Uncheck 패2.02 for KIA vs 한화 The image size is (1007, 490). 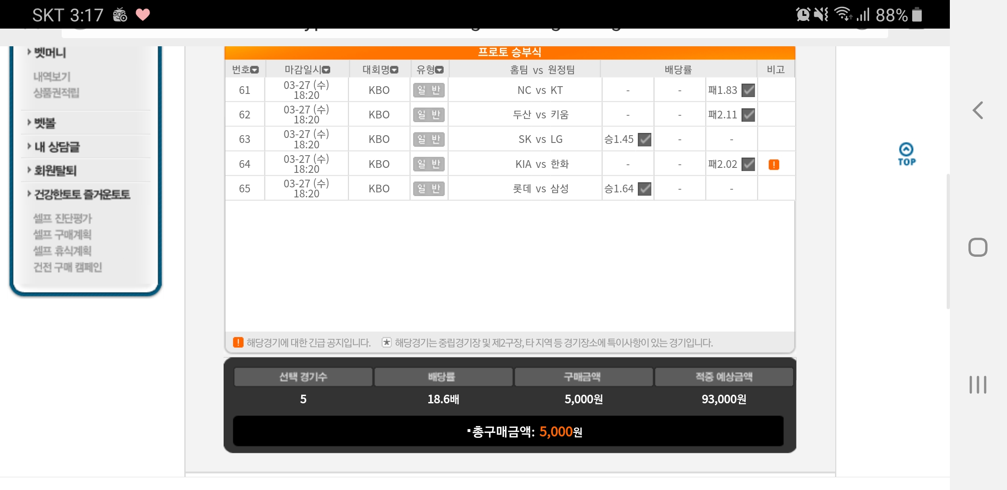pyautogui.click(x=748, y=164)
